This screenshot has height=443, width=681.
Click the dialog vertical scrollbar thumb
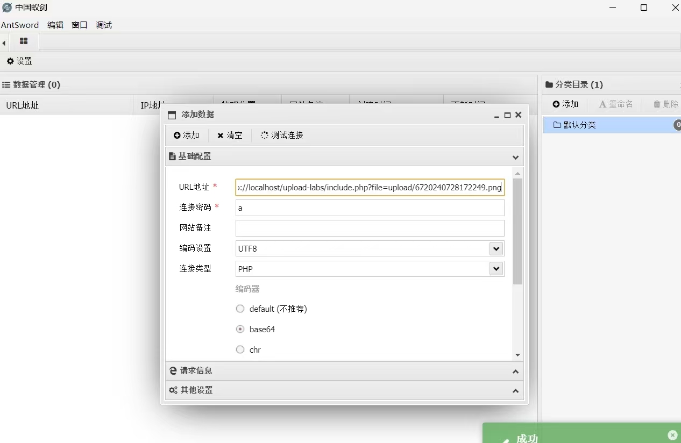pos(517,231)
